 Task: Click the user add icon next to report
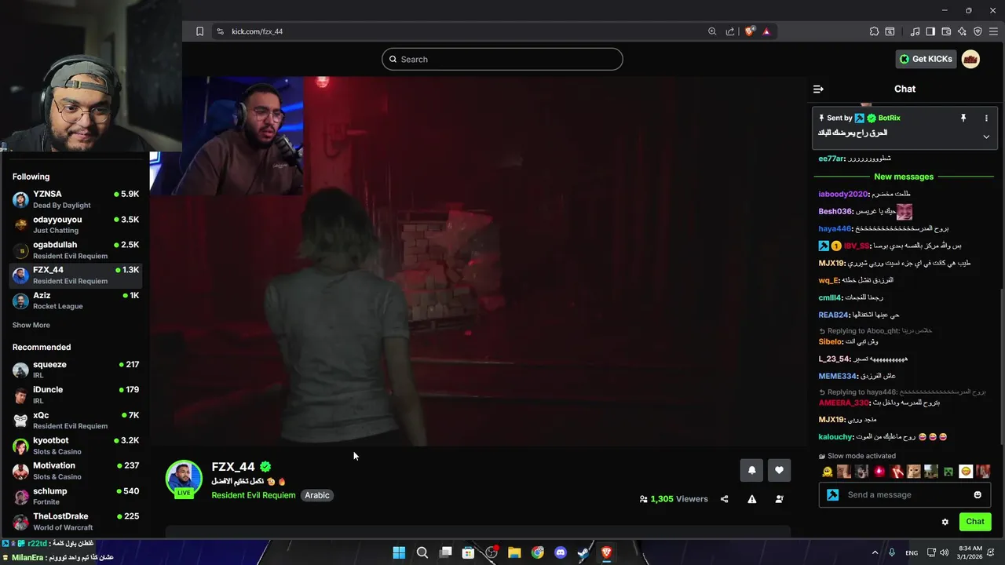[x=779, y=499]
